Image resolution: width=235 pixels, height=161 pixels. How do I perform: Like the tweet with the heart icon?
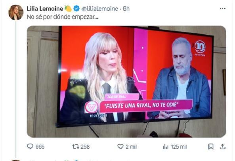[x=120, y=146]
